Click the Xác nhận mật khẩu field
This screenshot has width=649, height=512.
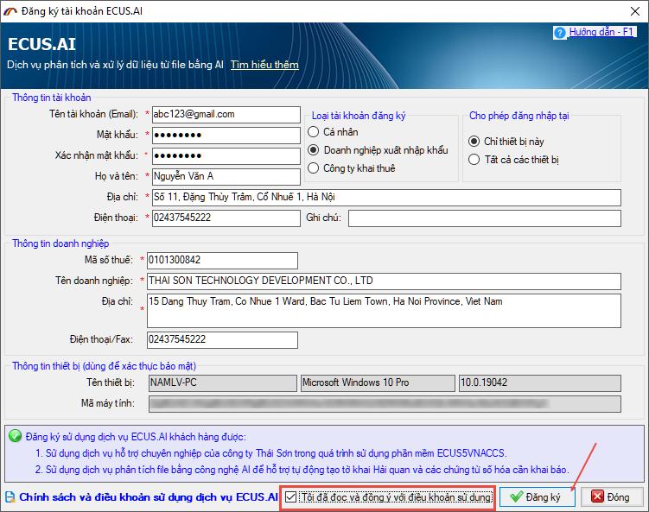[x=224, y=155]
